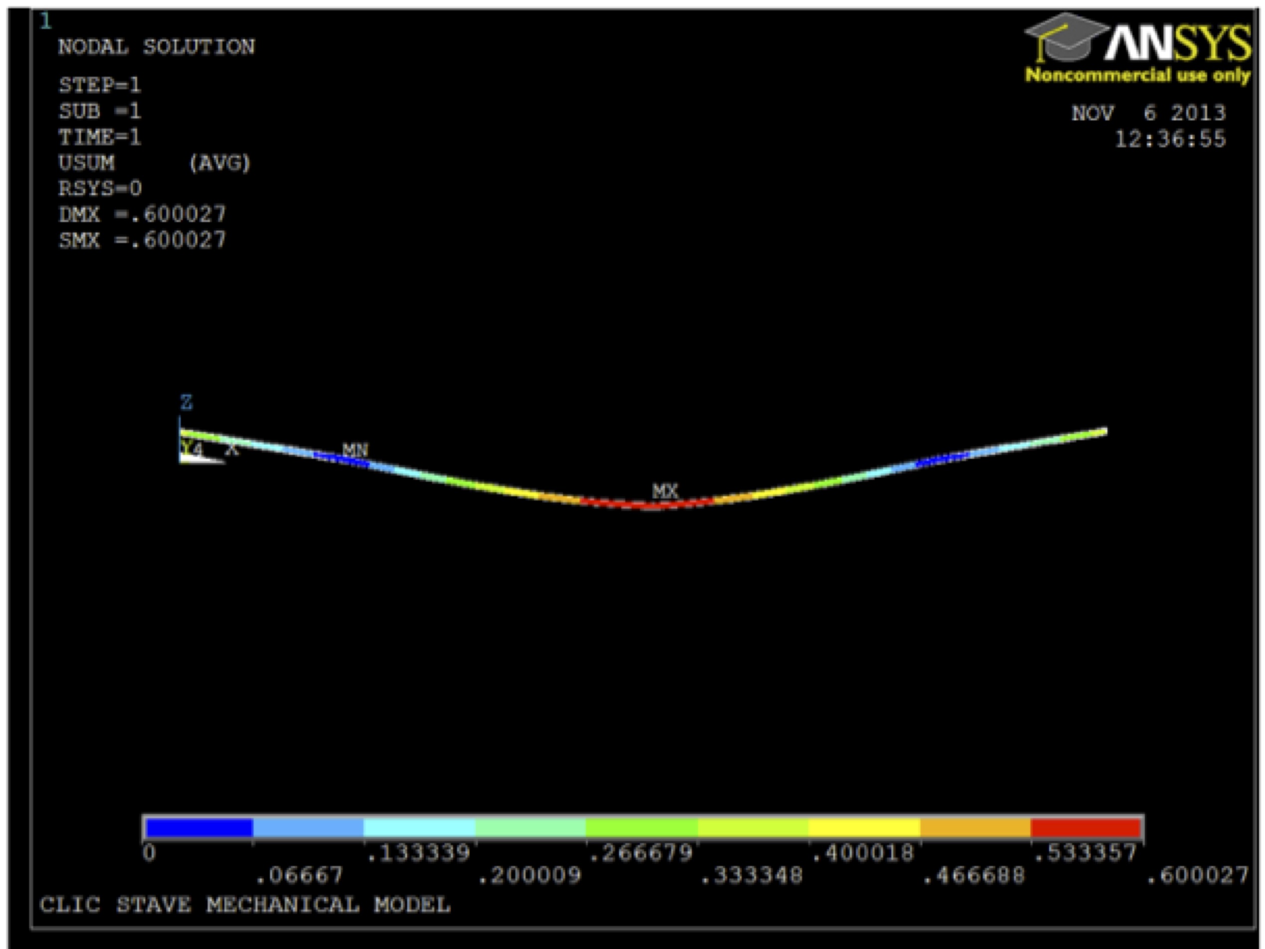The width and height of the screenshot is (1265, 949).
Task: Click the MX maximum marker label
Action: [x=665, y=490]
